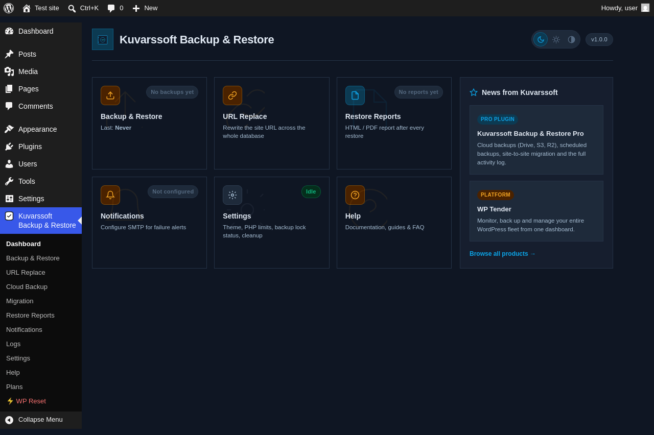Image resolution: width=654 pixels, height=435 pixels.
Task: Click the upload icon on Backup & Restore card
Action: click(110, 95)
